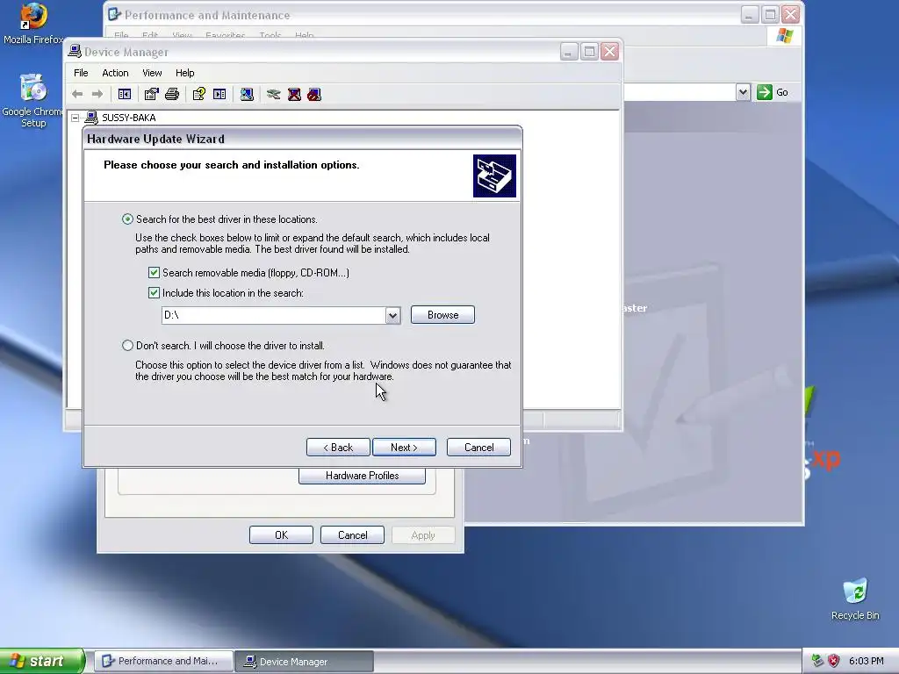Image resolution: width=899 pixels, height=674 pixels.
Task: Open the D:\ location dropdown arrow
Action: (392, 315)
